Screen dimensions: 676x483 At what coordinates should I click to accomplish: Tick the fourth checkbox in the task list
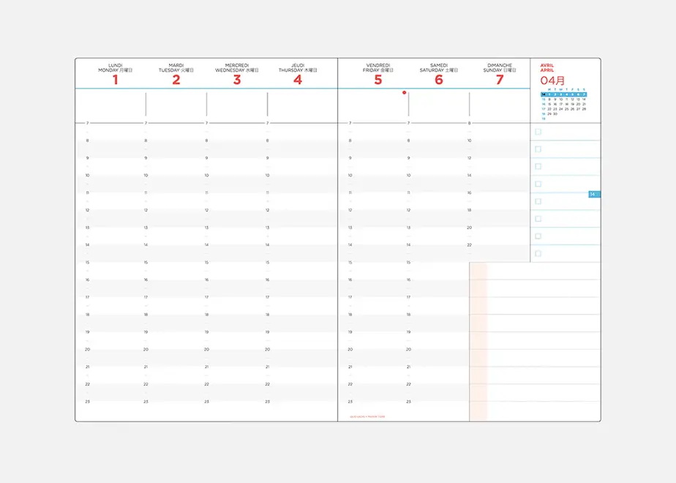(x=538, y=184)
